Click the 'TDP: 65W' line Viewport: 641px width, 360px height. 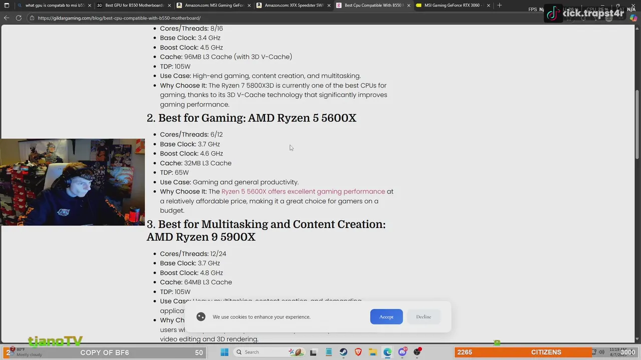(x=174, y=172)
